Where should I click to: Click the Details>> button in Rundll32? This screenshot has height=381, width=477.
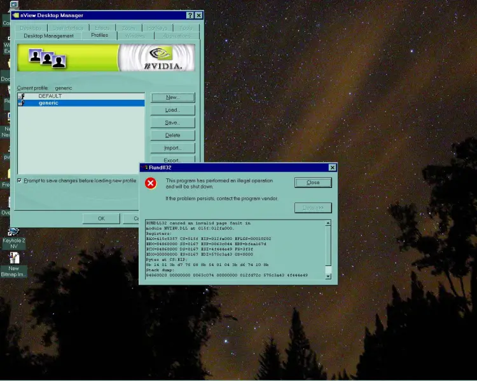(313, 208)
